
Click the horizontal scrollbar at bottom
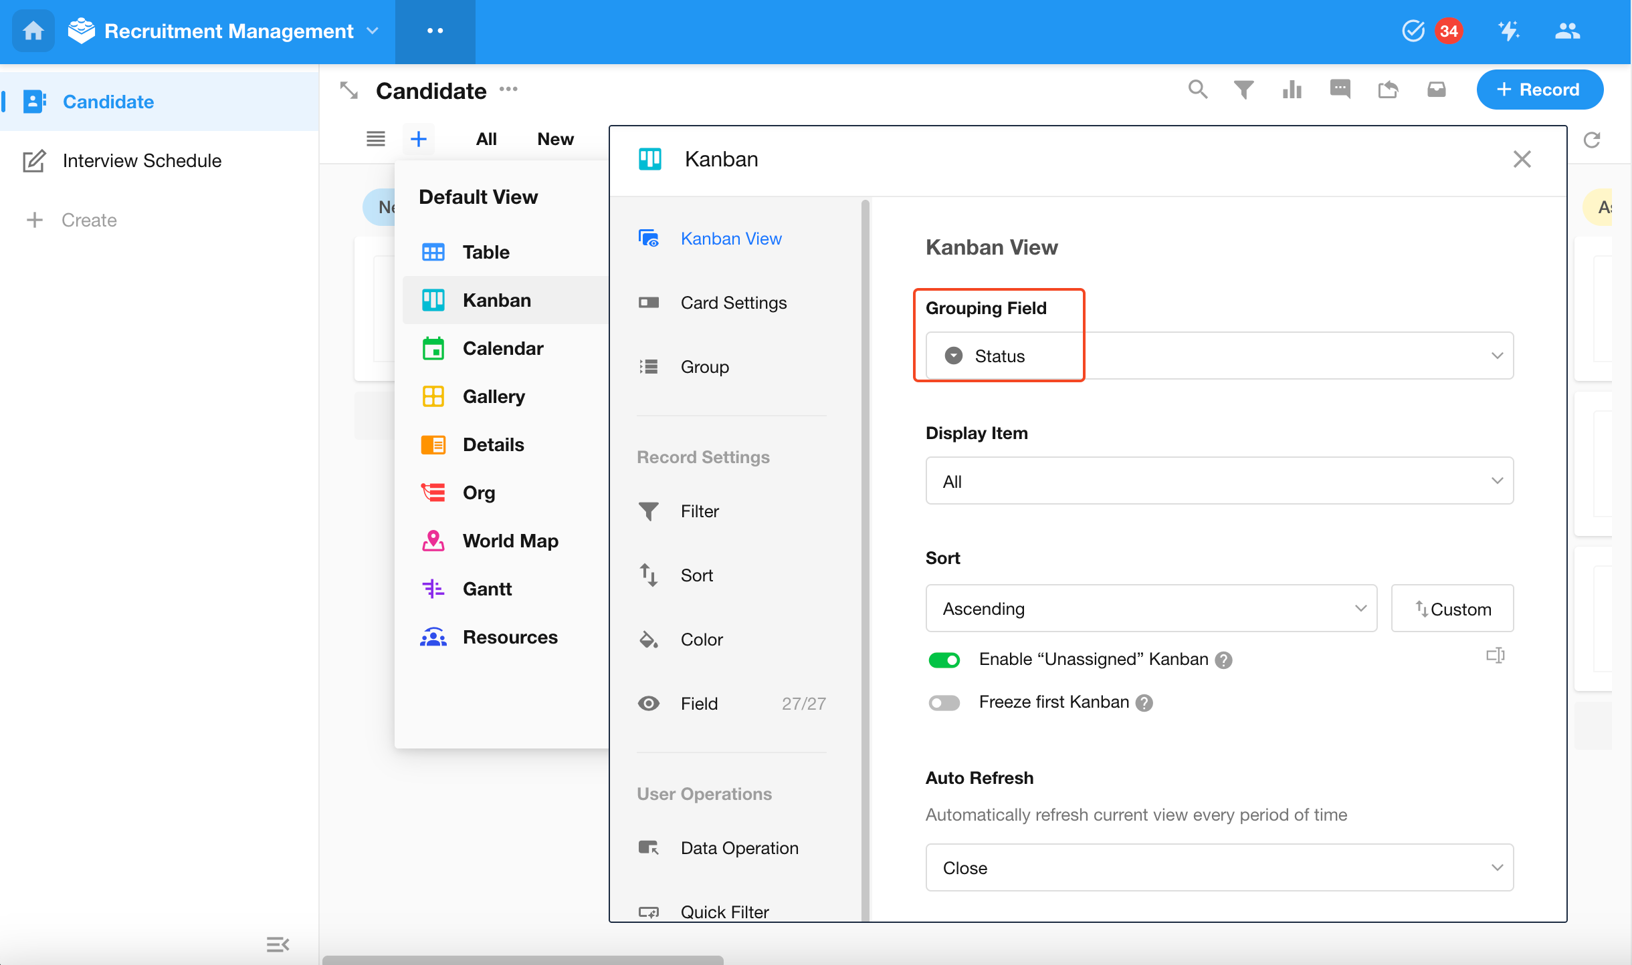[522, 960]
